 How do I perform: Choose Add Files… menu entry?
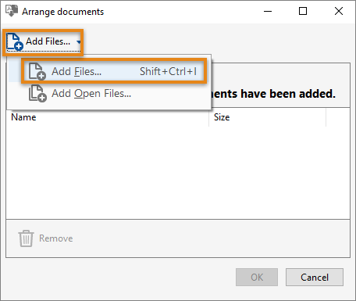coord(114,71)
